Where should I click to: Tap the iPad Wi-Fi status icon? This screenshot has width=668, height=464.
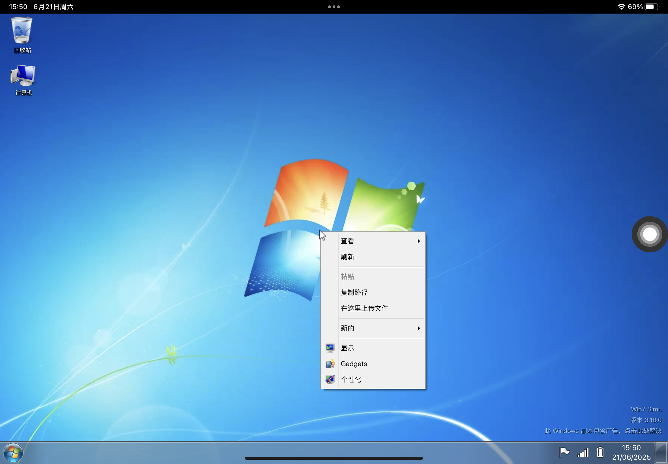click(x=621, y=7)
